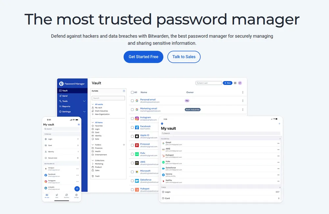Click the Talk to Sales button
Viewport: 329px width, 214px height.
tap(184, 57)
